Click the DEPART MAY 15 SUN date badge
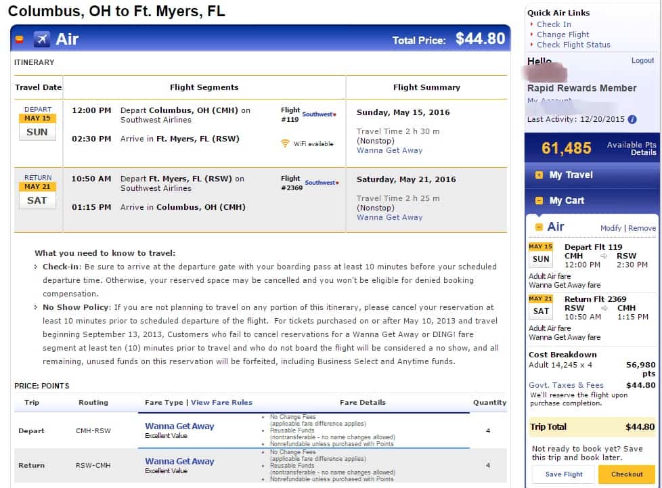 click(37, 123)
